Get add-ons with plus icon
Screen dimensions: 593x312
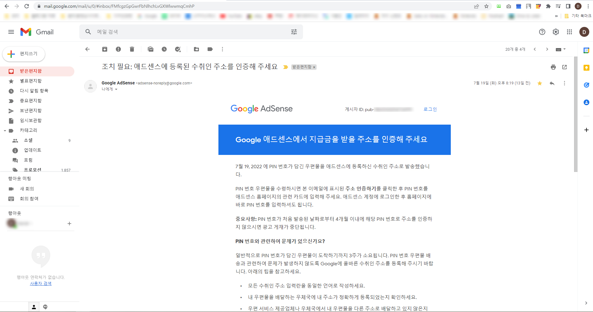click(586, 130)
